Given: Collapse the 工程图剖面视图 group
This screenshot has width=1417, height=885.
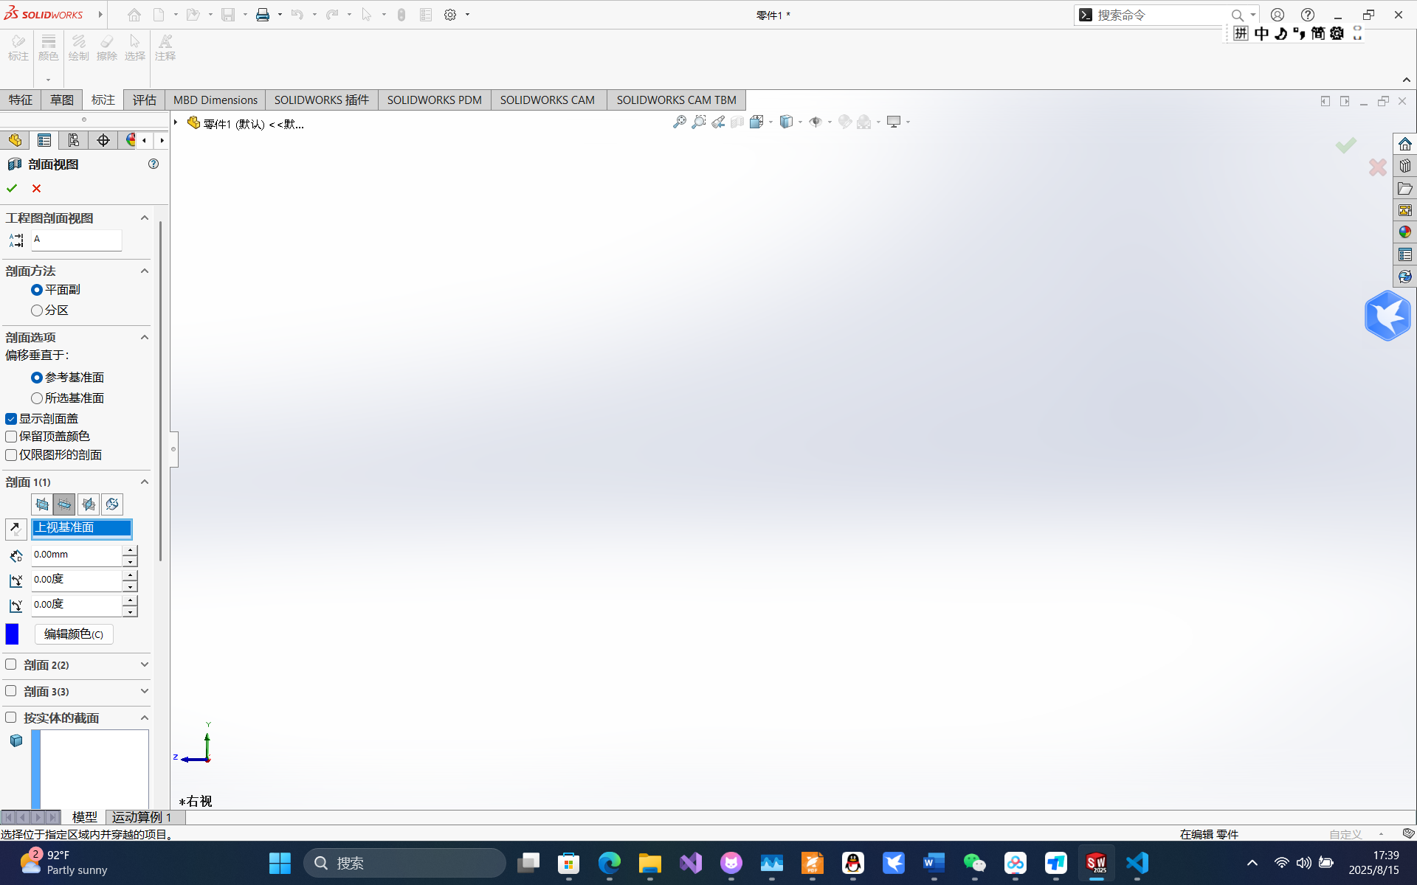Looking at the screenshot, I should click(145, 217).
